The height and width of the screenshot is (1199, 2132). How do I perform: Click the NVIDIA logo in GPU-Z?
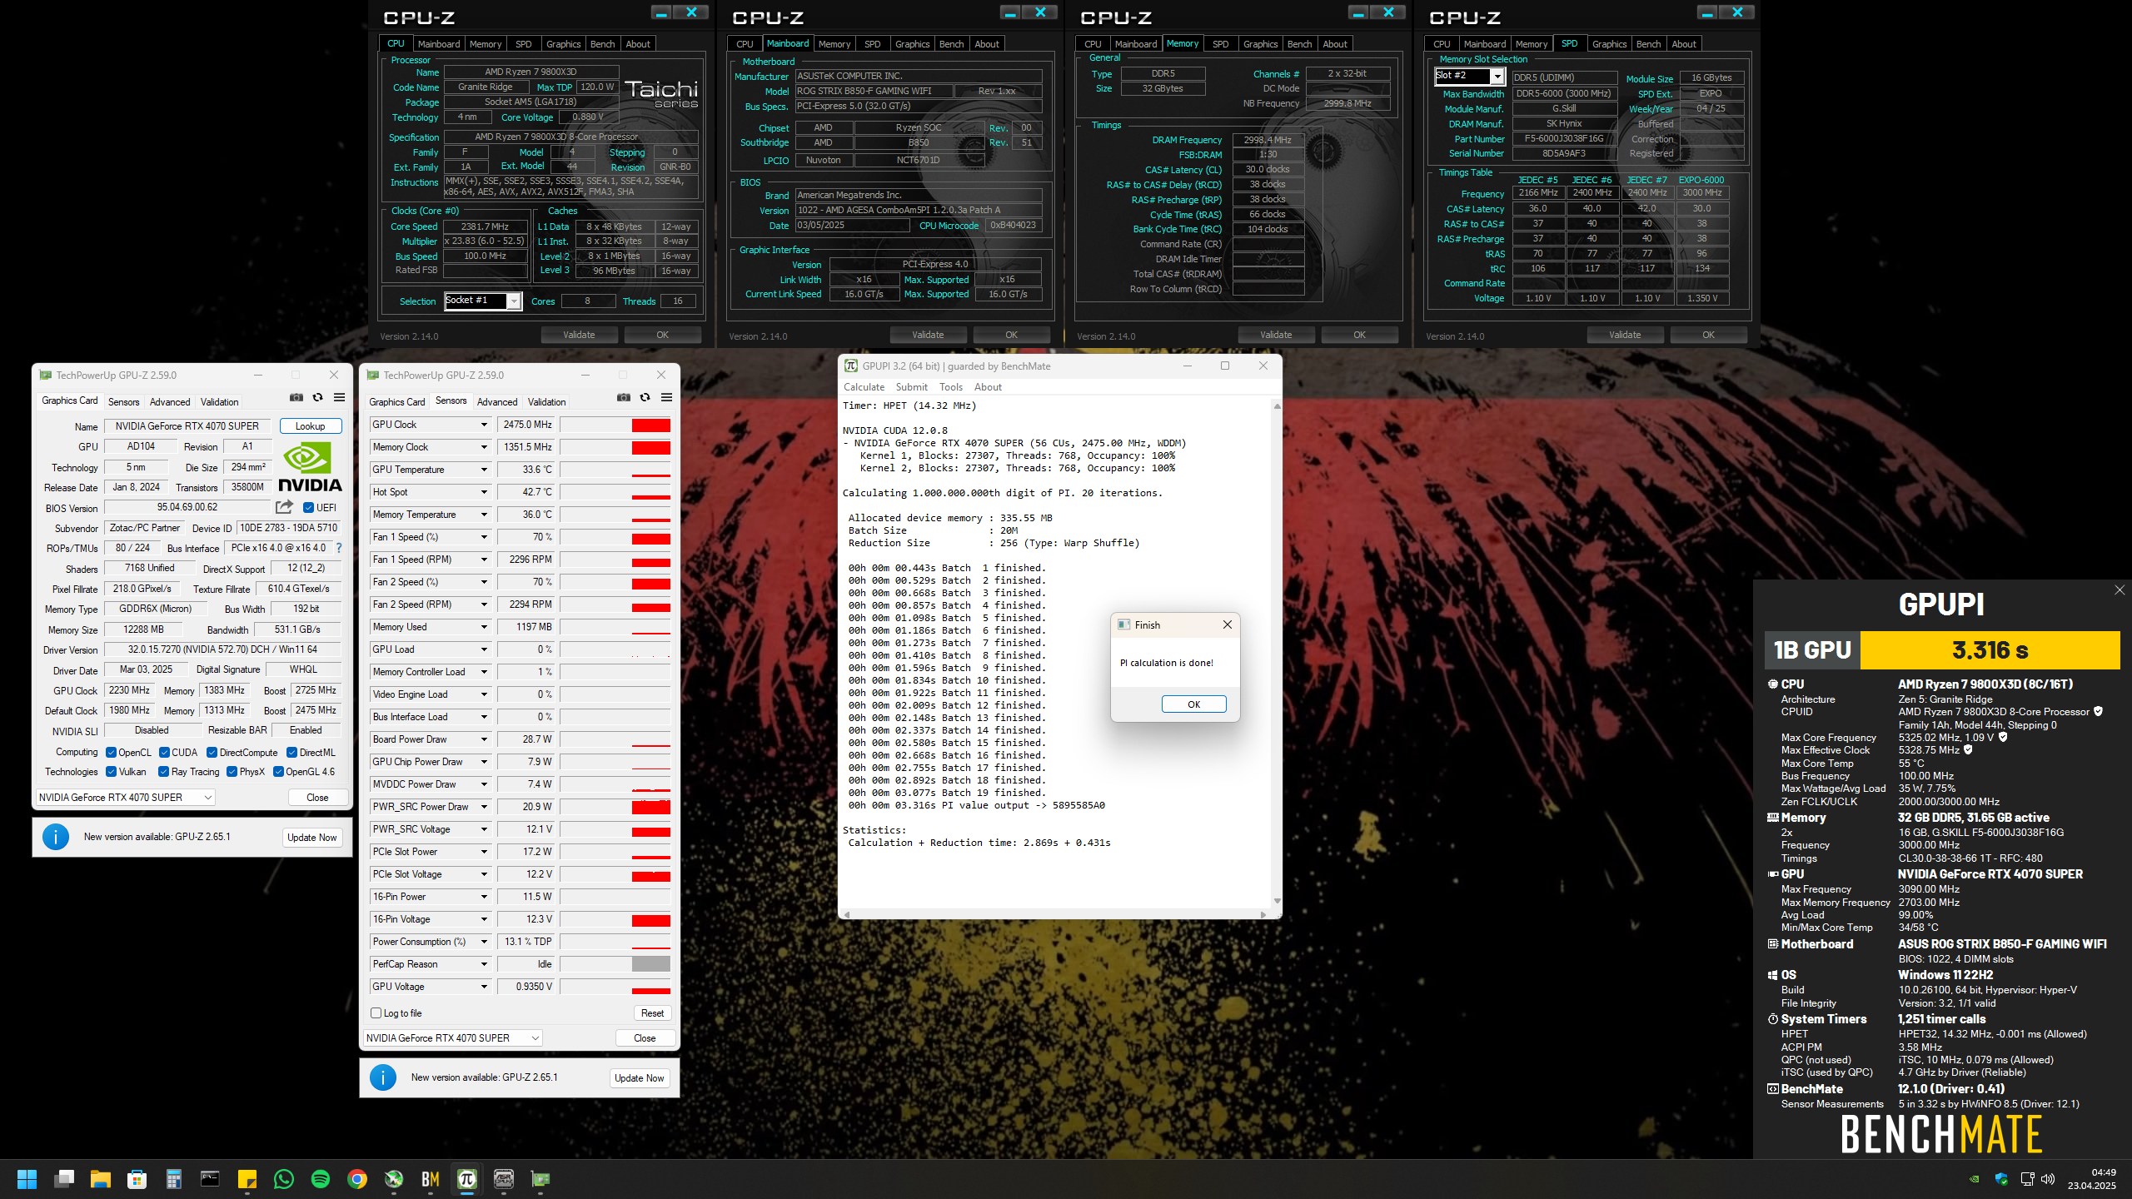(310, 467)
